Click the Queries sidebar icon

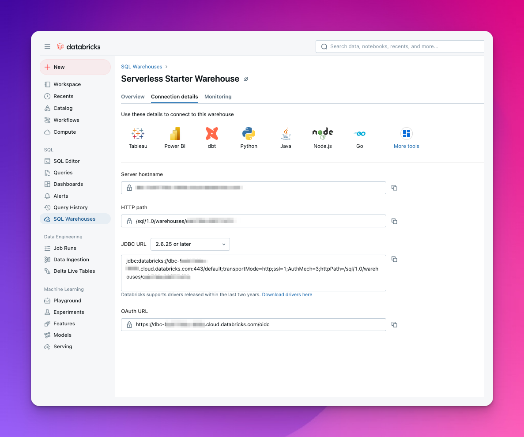tap(47, 173)
